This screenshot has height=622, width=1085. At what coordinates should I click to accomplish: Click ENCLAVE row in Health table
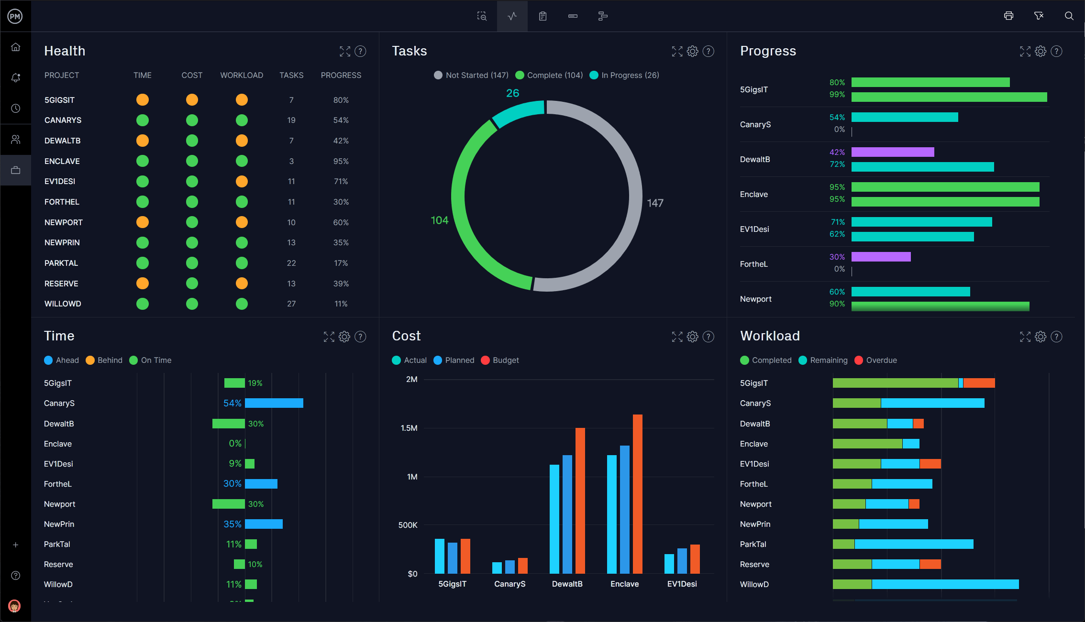coord(200,161)
